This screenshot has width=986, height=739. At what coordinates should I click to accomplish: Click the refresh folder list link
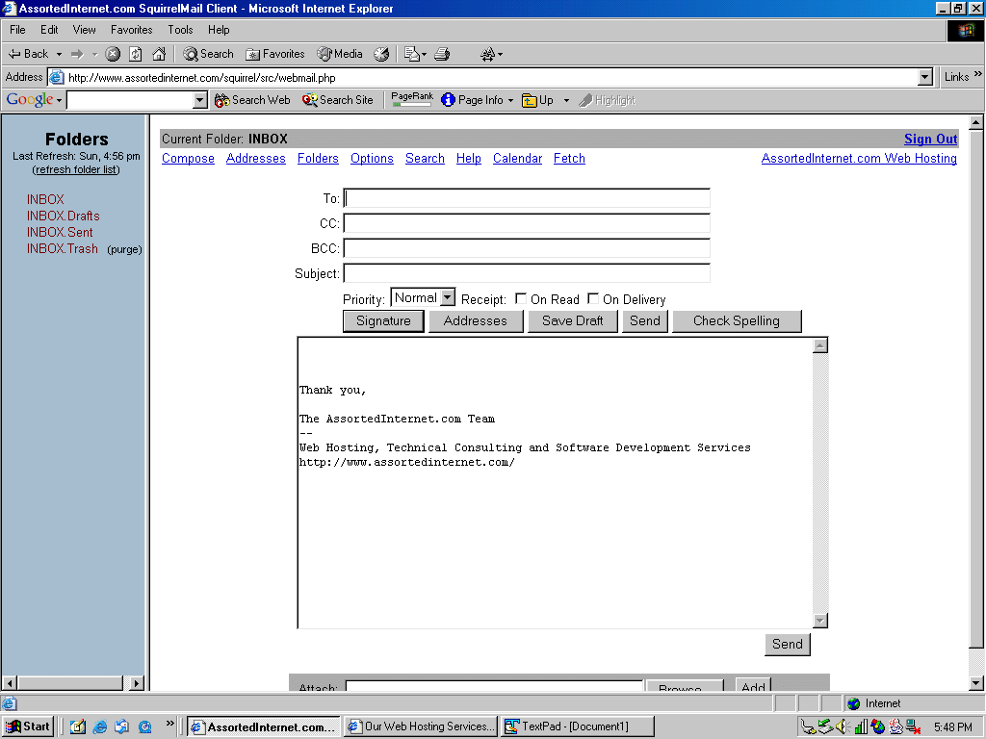pyautogui.click(x=76, y=169)
